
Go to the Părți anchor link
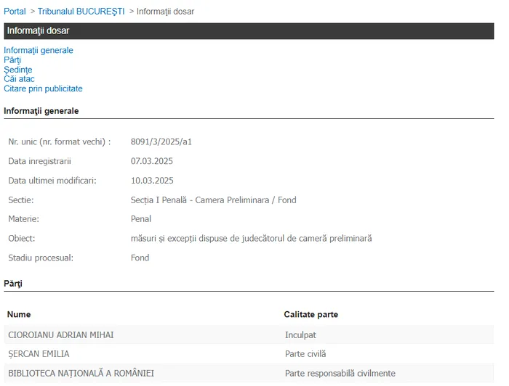tap(12, 60)
